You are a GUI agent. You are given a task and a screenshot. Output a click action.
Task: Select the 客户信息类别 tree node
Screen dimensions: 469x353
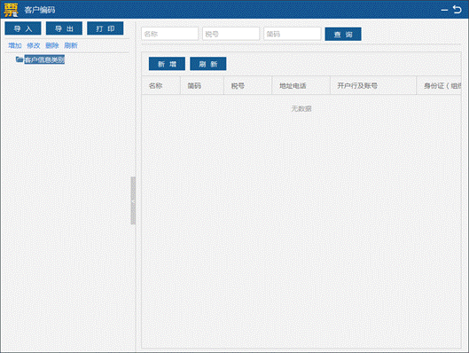(x=44, y=59)
